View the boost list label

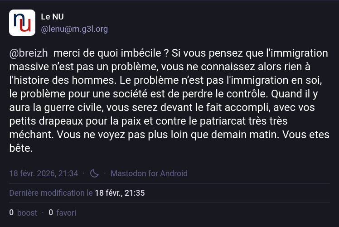[27, 213]
